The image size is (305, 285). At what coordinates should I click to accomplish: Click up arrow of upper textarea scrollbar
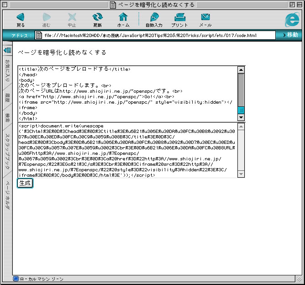[x=241, y=70]
